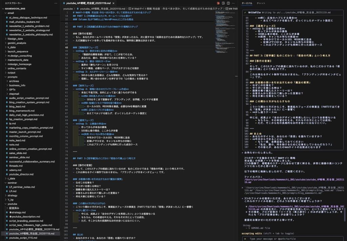The width and height of the screenshot is (347, 241).
Task: Collapse the MAMEMOCHI_SNS root folder
Action: point(3,8)
